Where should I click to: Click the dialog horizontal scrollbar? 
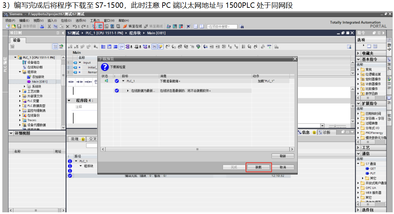[197, 149]
